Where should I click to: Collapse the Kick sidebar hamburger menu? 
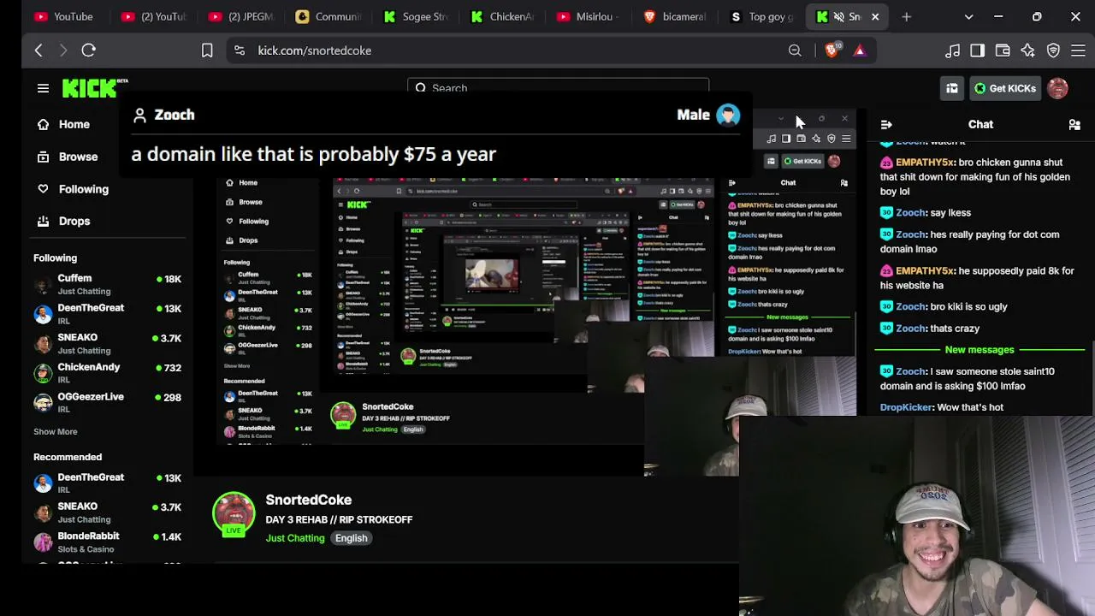43,88
